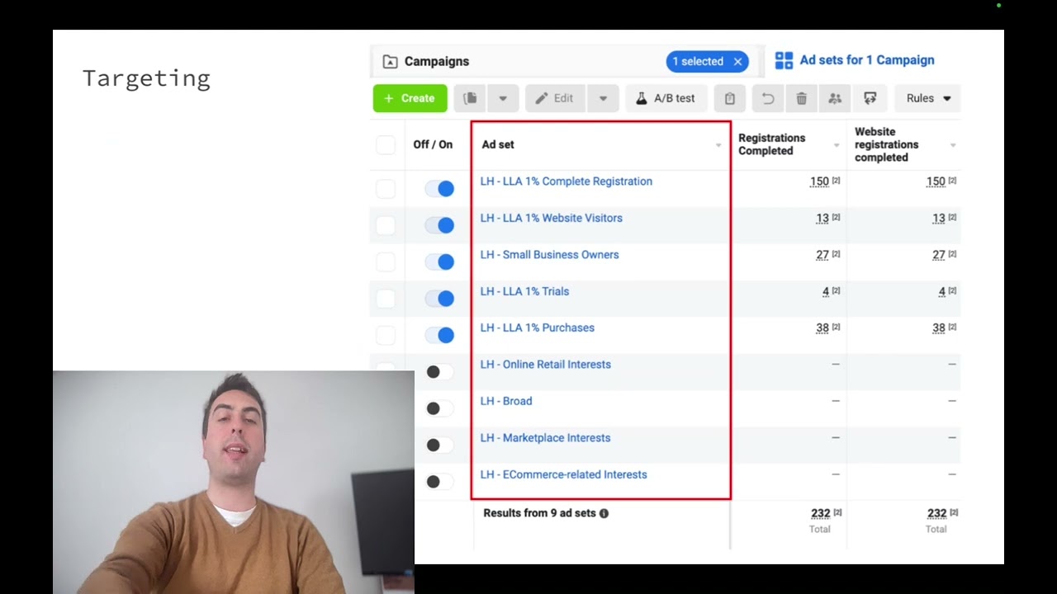
Task: Click the clipboard icon beside A/B test
Action: [729, 98]
